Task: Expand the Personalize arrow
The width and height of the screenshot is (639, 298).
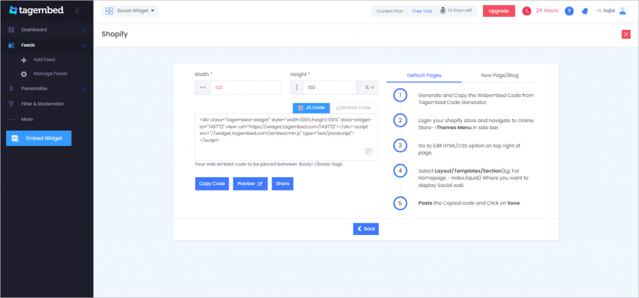Action: pyautogui.click(x=83, y=89)
